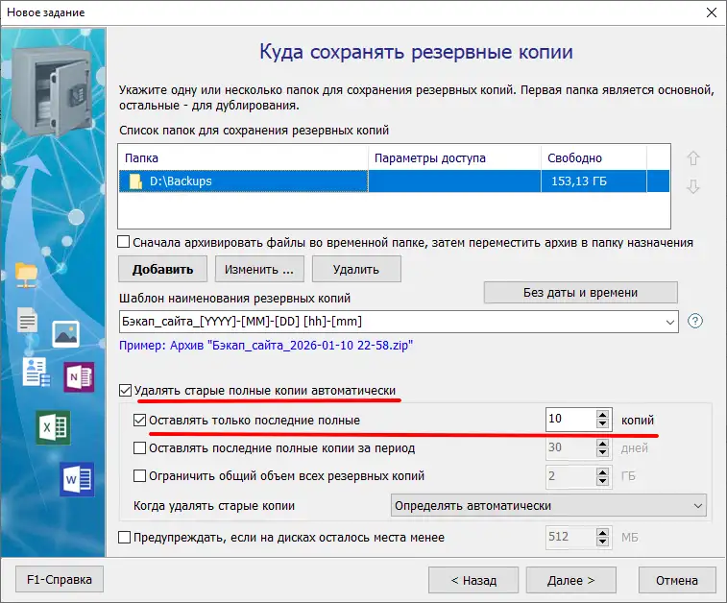Increase the period in days
727x603 pixels.
[602, 443]
